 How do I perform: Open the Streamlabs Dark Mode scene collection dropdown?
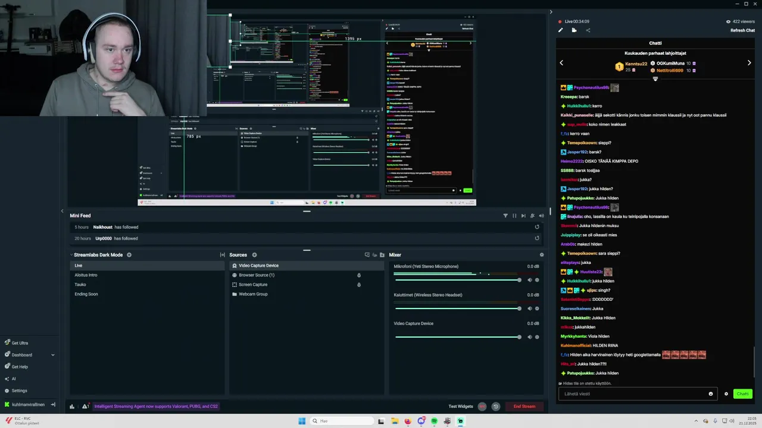click(x=98, y=255)
